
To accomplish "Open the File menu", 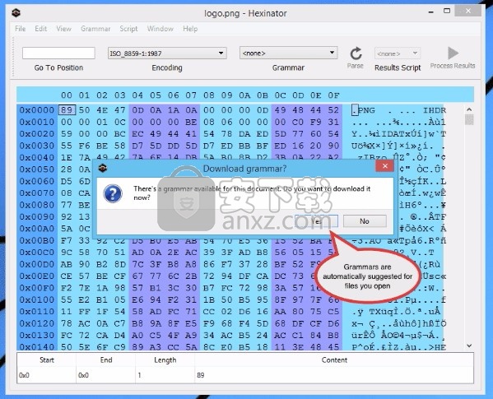I will (x=20, y=29).
